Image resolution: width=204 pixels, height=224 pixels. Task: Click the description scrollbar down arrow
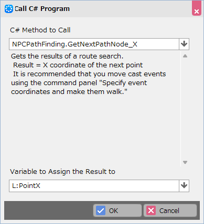[x=185, y=162]
